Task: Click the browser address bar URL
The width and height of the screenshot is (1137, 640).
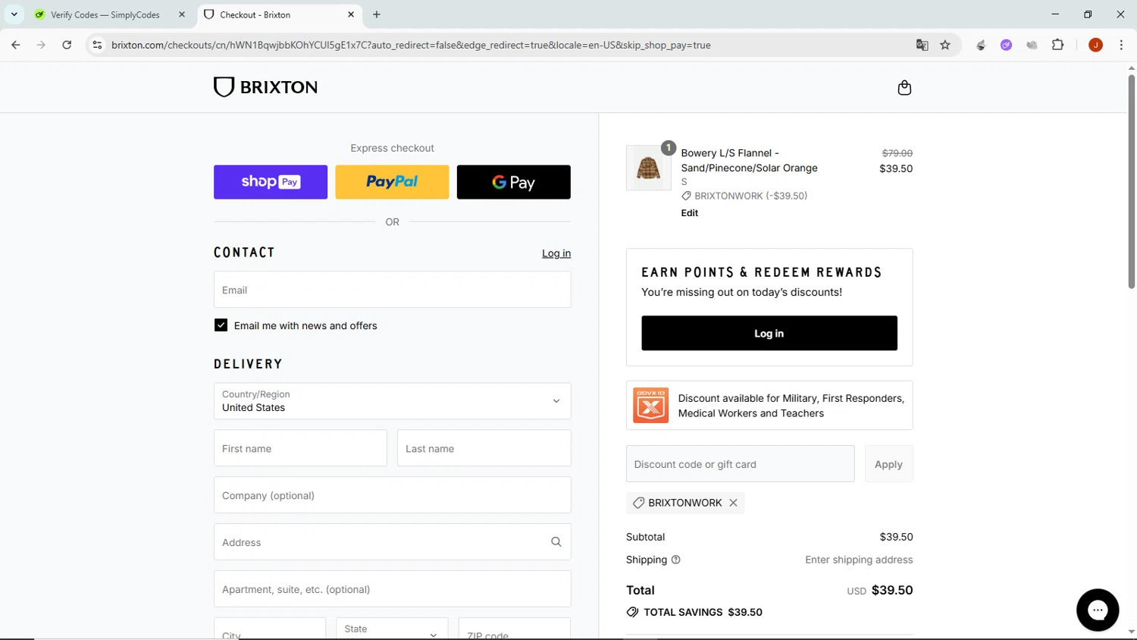Action: pyautogui.click(x=411, y=45)
